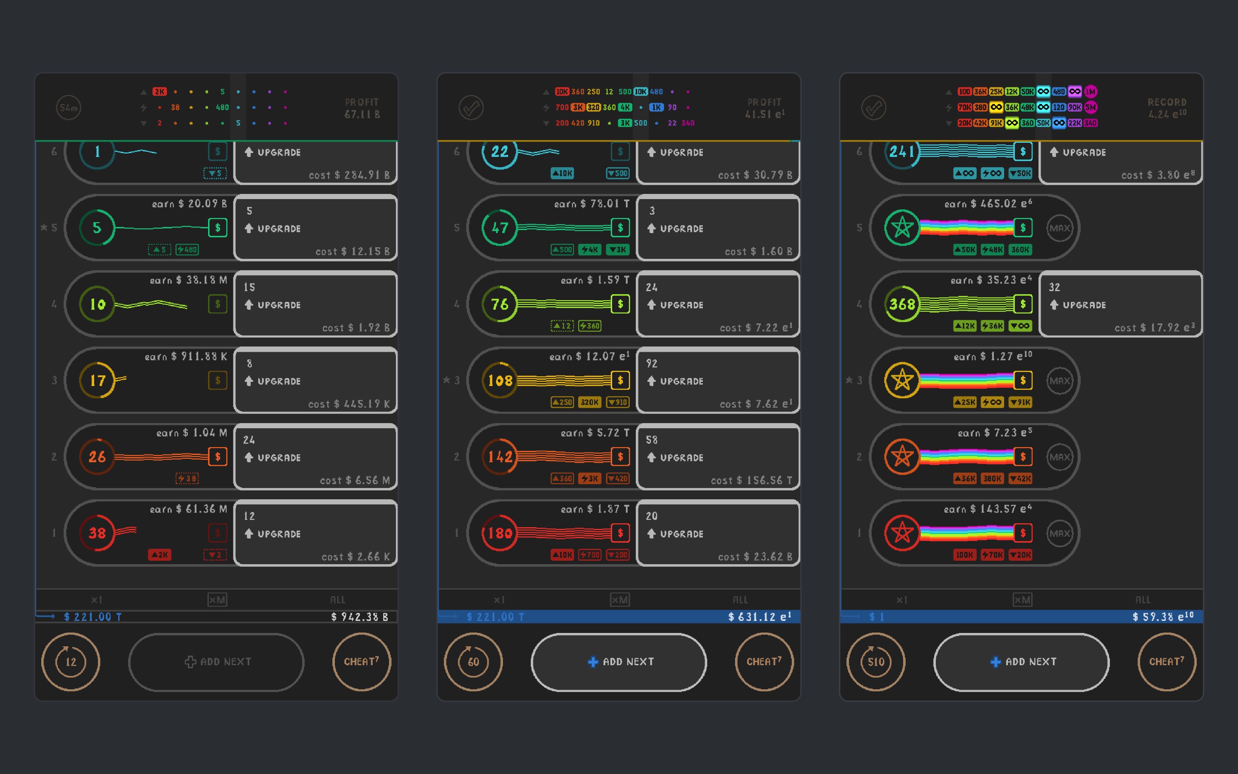This screenshot has height=774, width=1238.
Task: Select ALL multiplier in middle panel
Action: click(x=740, y=600)
